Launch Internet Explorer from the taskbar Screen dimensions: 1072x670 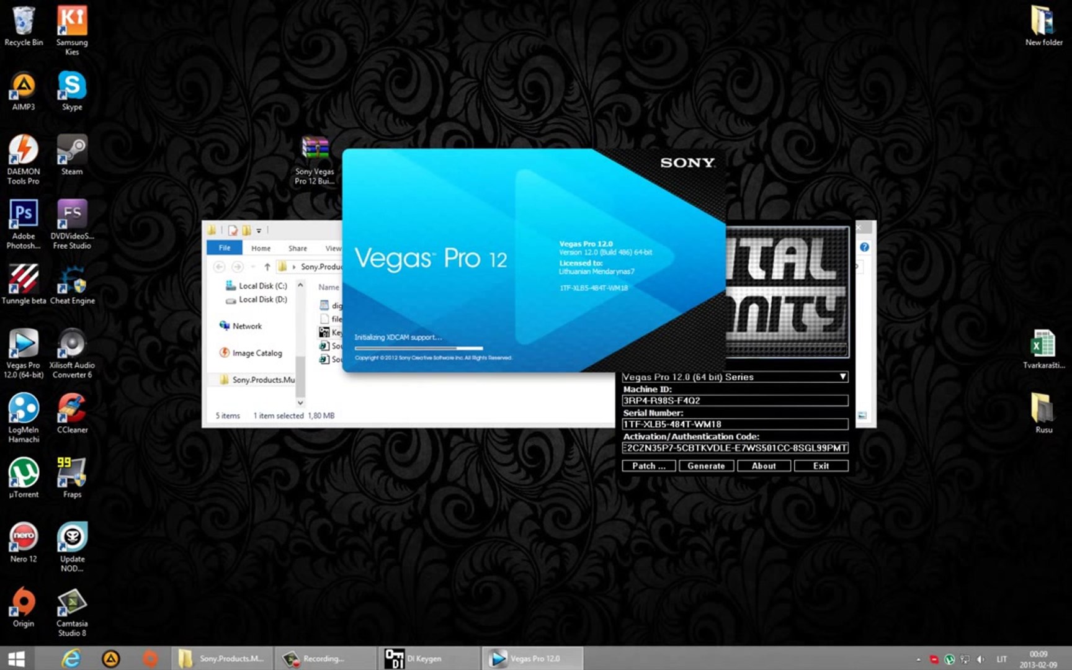click(71, 658)
